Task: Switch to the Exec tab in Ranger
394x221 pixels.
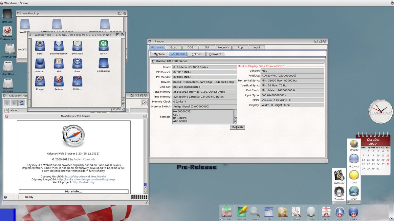Action: (x=174, y=47)
